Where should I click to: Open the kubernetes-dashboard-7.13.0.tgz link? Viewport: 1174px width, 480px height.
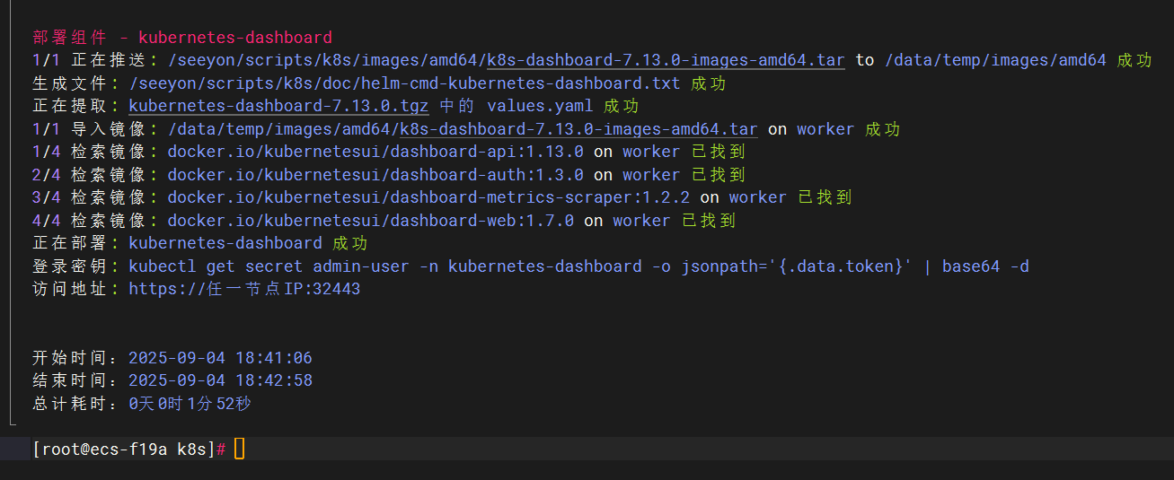(x=278, y=106)
